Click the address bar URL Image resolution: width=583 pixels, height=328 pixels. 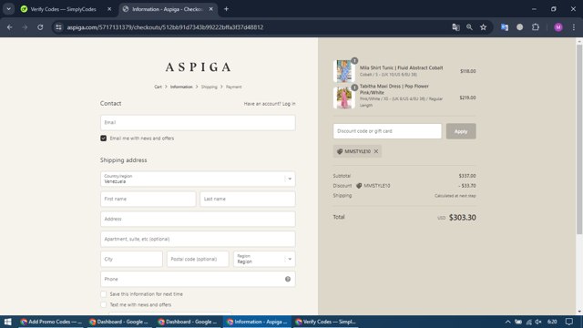[x=165, y=27]
